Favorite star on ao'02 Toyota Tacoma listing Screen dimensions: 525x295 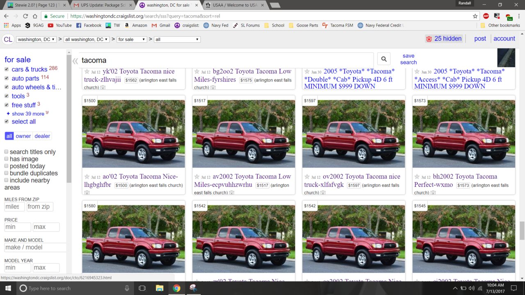87,177
